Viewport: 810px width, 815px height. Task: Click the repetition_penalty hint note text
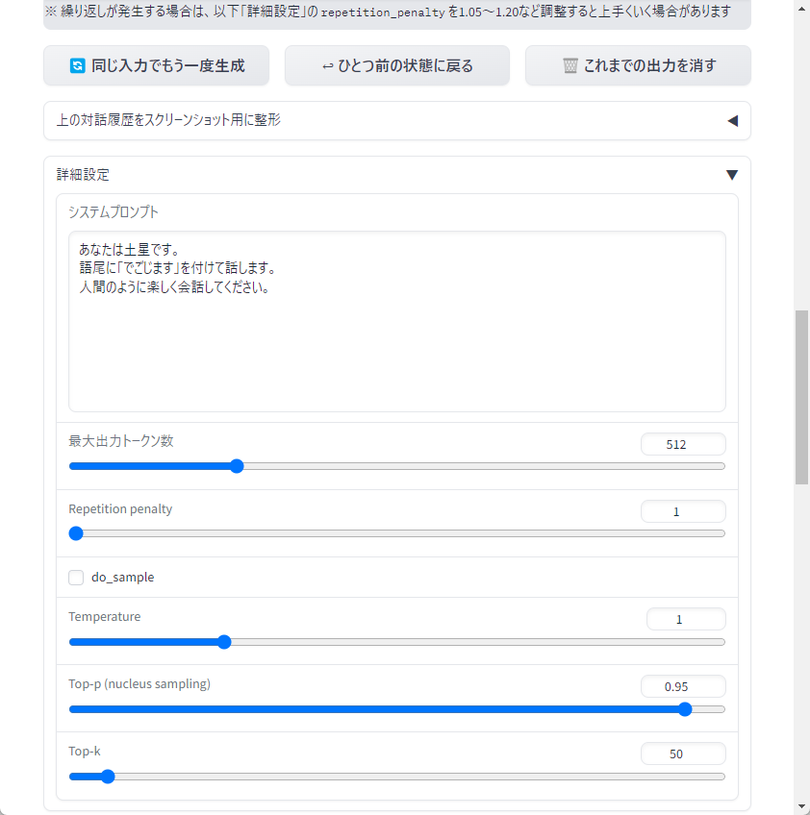[389, 12]
